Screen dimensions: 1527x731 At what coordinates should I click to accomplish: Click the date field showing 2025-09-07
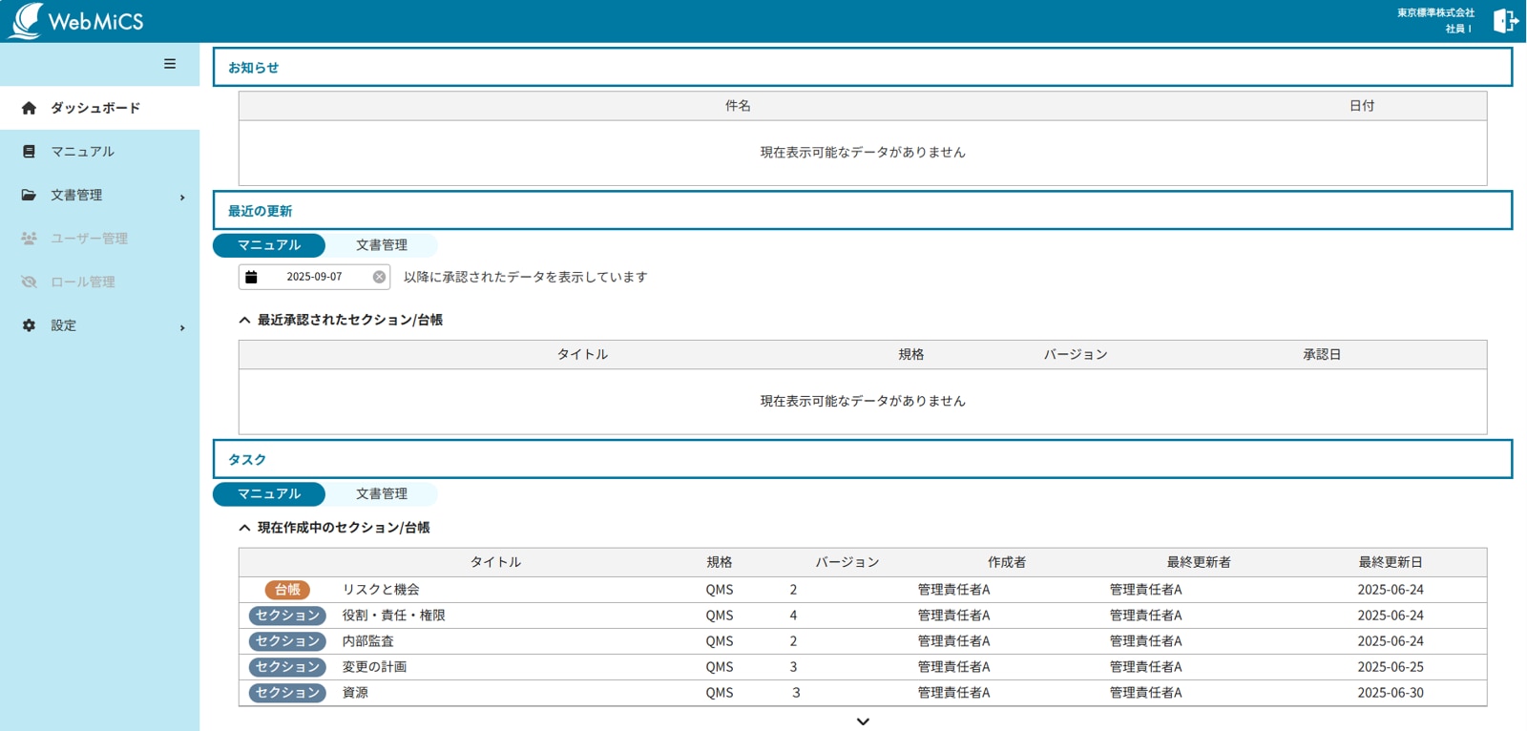coord(314,277)
